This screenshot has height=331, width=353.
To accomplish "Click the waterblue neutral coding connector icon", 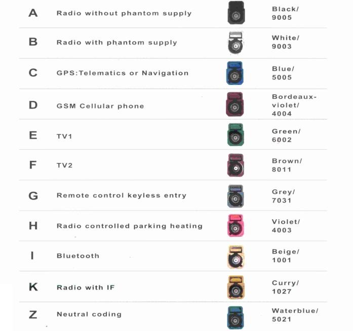I will click(x=236, y=317).
